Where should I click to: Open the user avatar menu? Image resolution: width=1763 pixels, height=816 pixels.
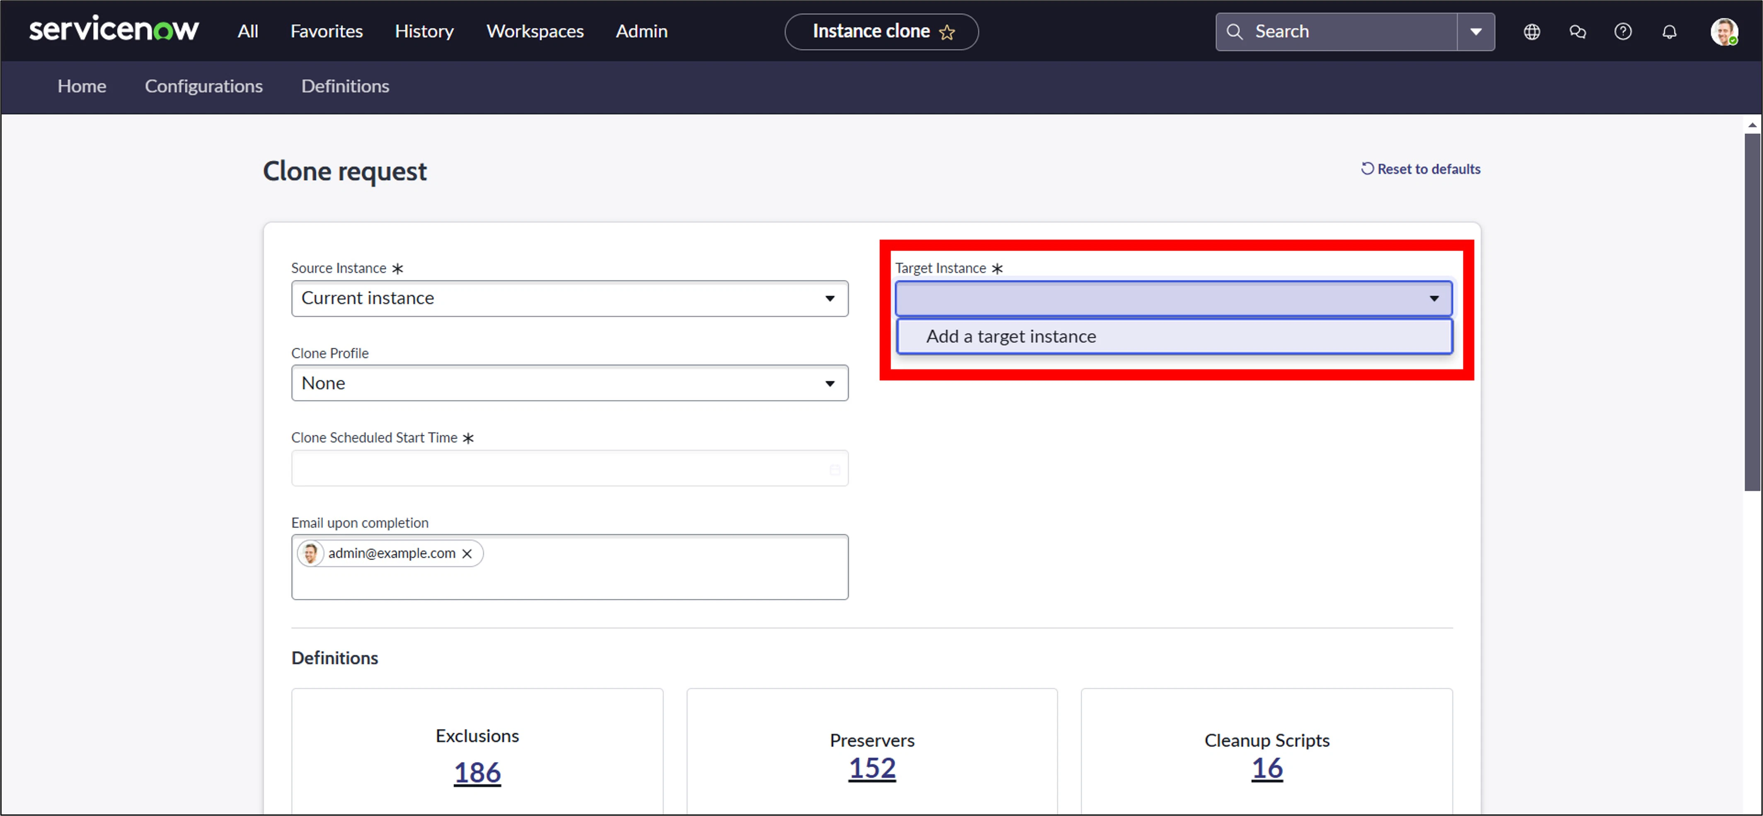click(1723, 31)
